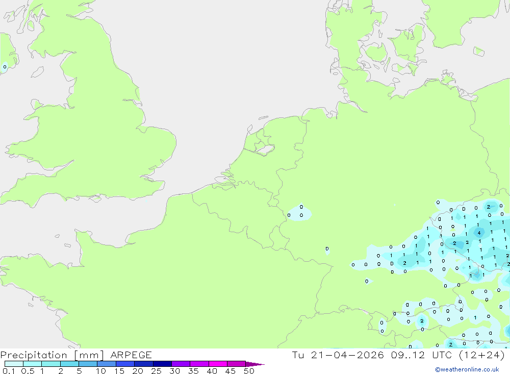510x374 pixels.
Task: Pick the 35–40 mm purple legend swatch
Action: (199, 364)
